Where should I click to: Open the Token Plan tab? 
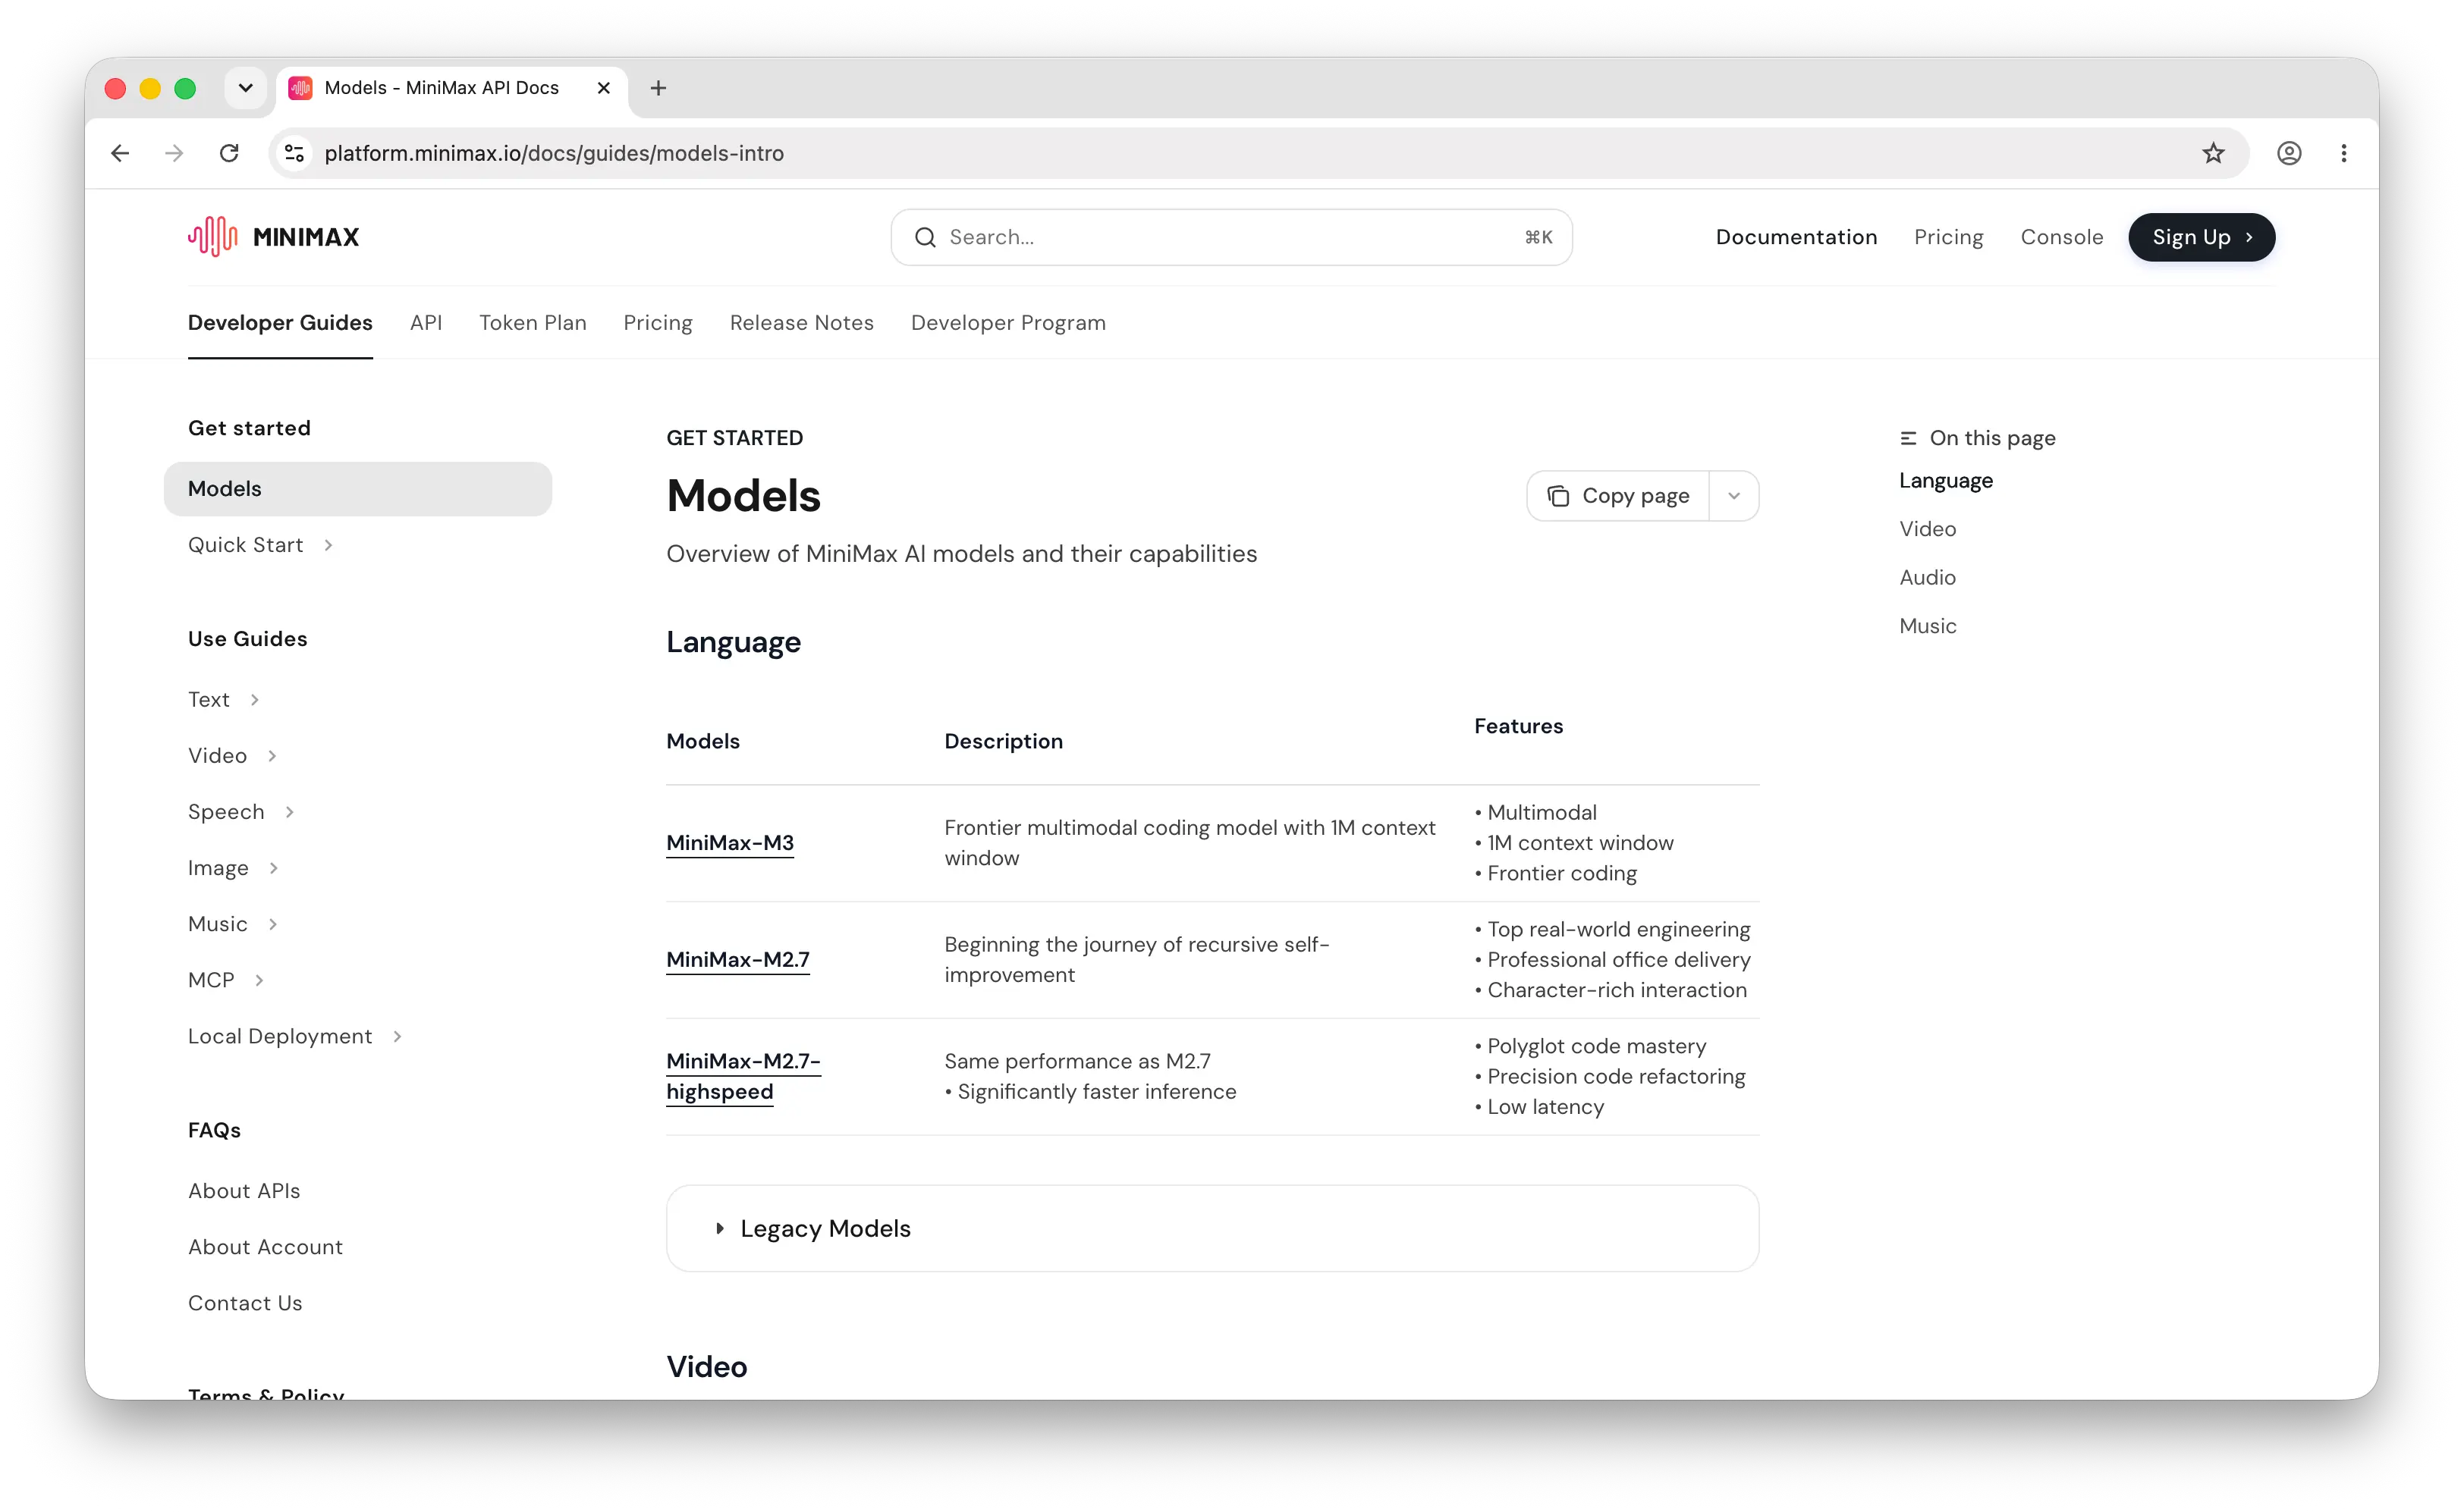[x=533, y=323]
